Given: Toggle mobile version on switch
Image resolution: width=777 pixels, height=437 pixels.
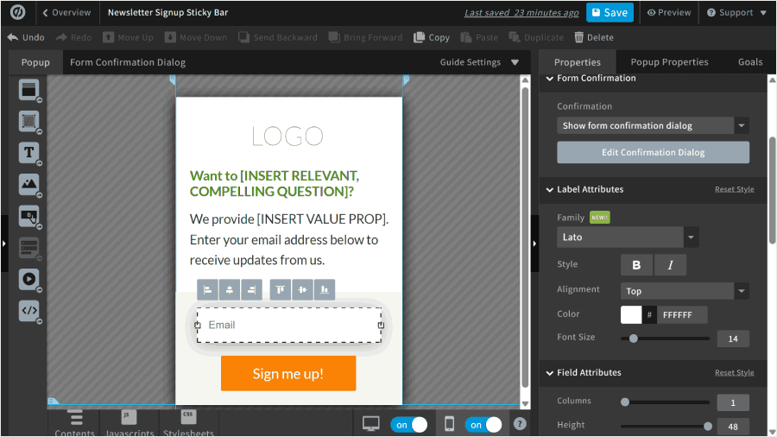Looking at the screenshot, I should (x=483, y=425).
